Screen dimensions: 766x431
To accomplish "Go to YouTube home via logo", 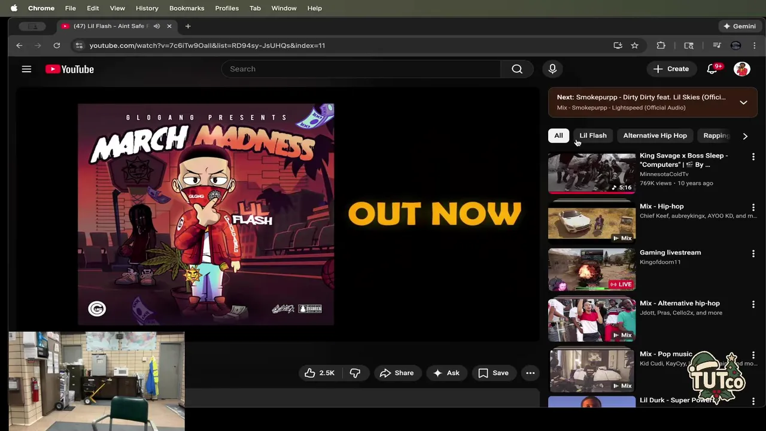I will (x=69, y=69).
